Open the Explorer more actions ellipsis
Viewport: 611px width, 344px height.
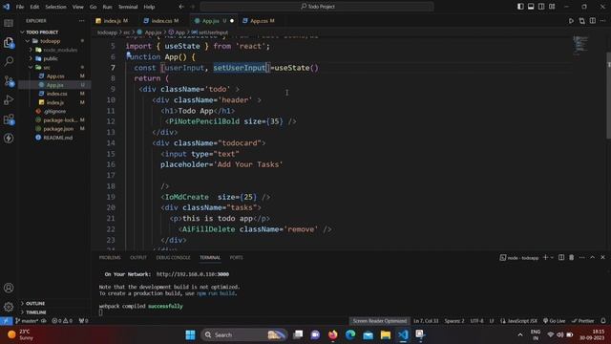(x=81, y=21)
